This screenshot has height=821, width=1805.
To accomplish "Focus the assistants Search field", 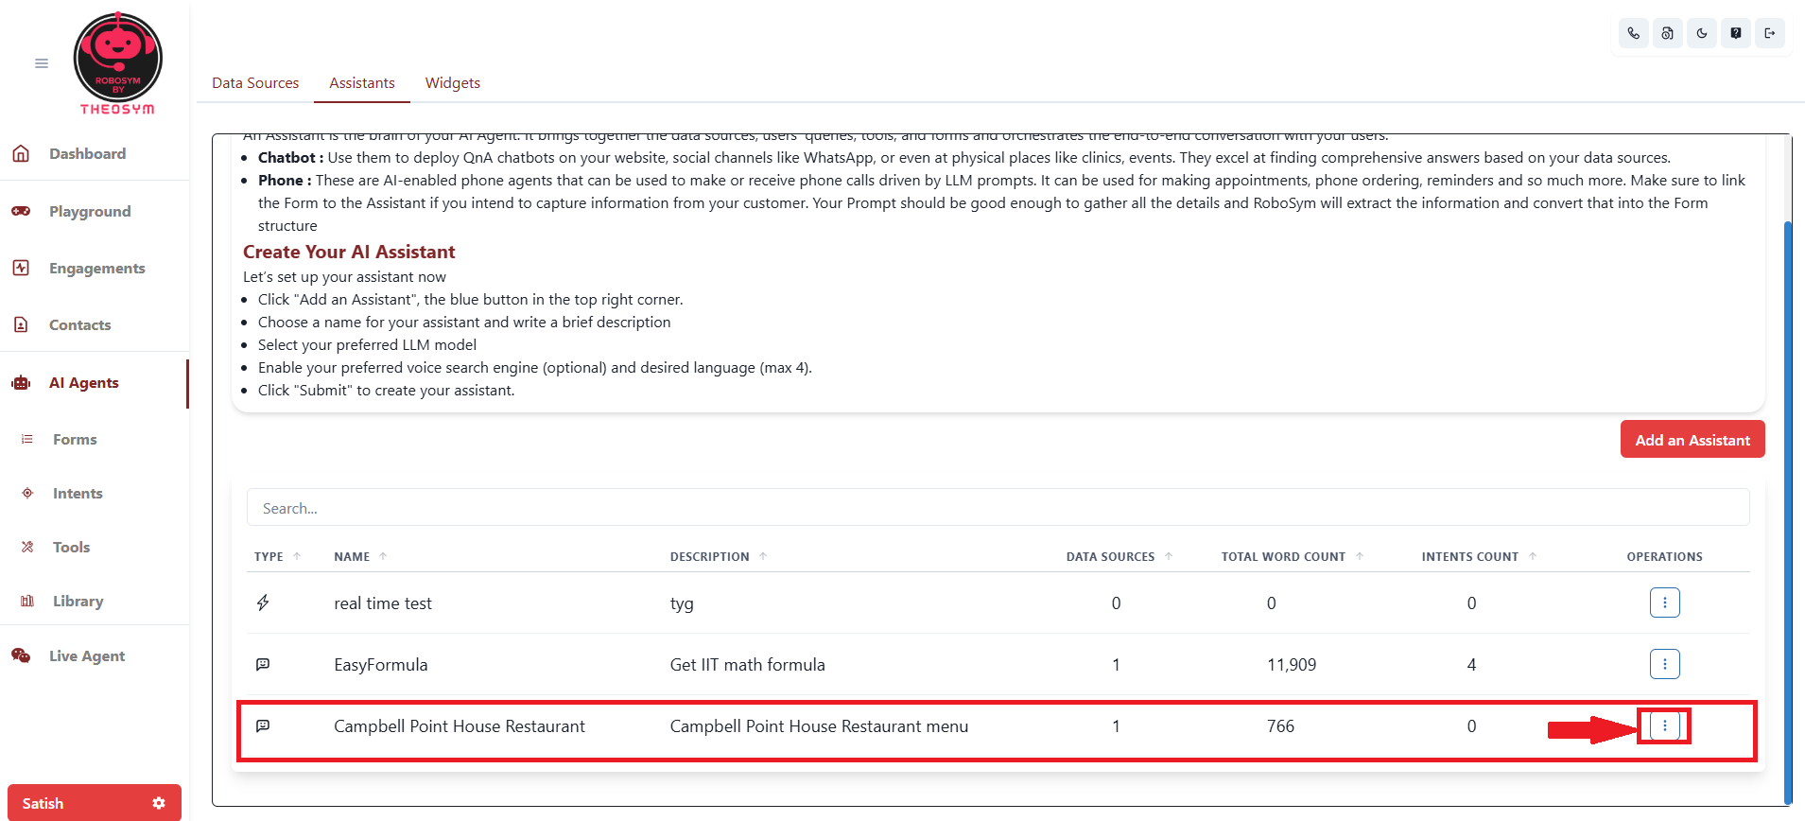I will coord(998,508).
